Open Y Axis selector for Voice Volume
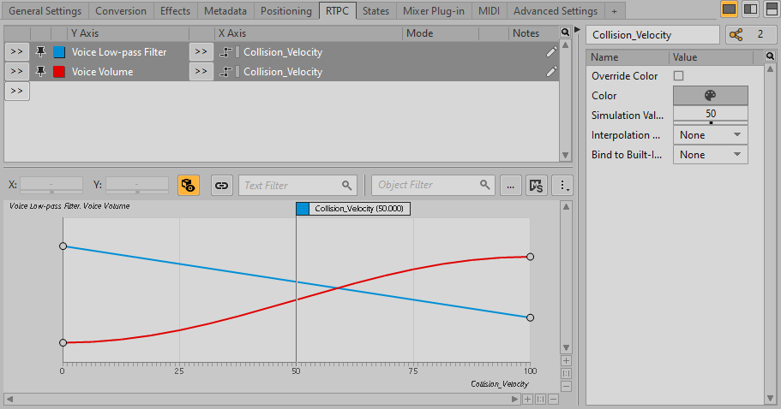 [x=17, y=72]
